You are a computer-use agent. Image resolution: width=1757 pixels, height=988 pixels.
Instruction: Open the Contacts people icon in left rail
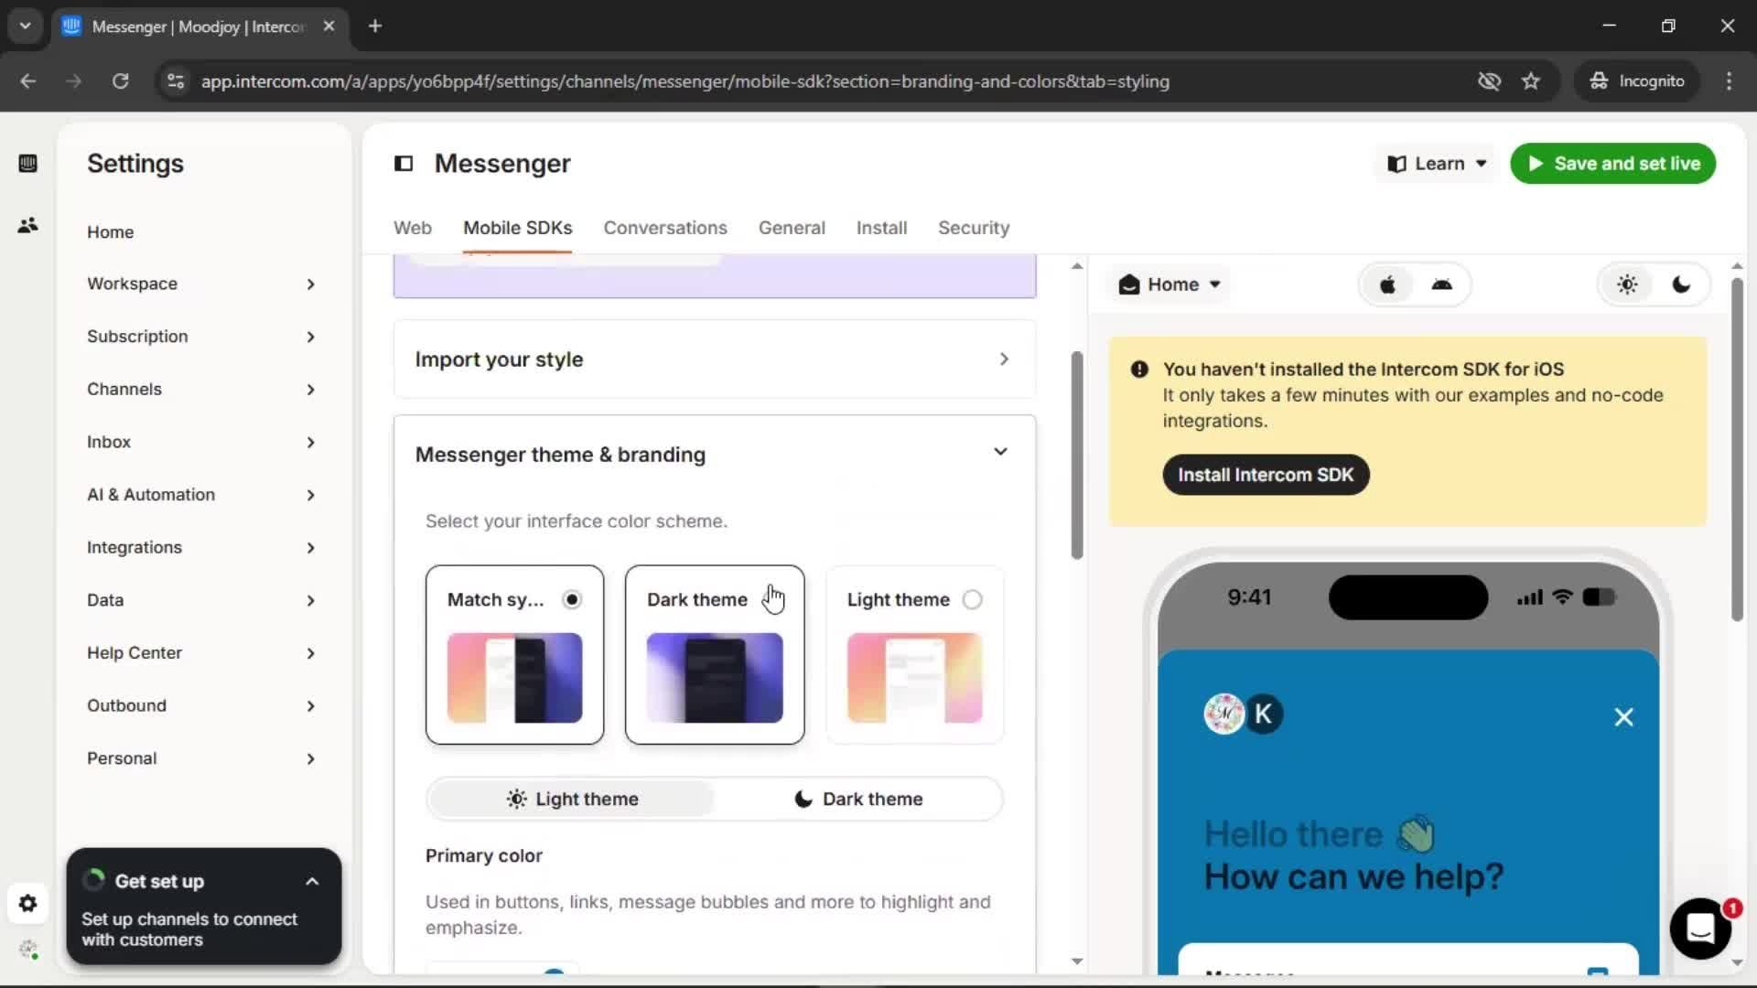[27, 225]
